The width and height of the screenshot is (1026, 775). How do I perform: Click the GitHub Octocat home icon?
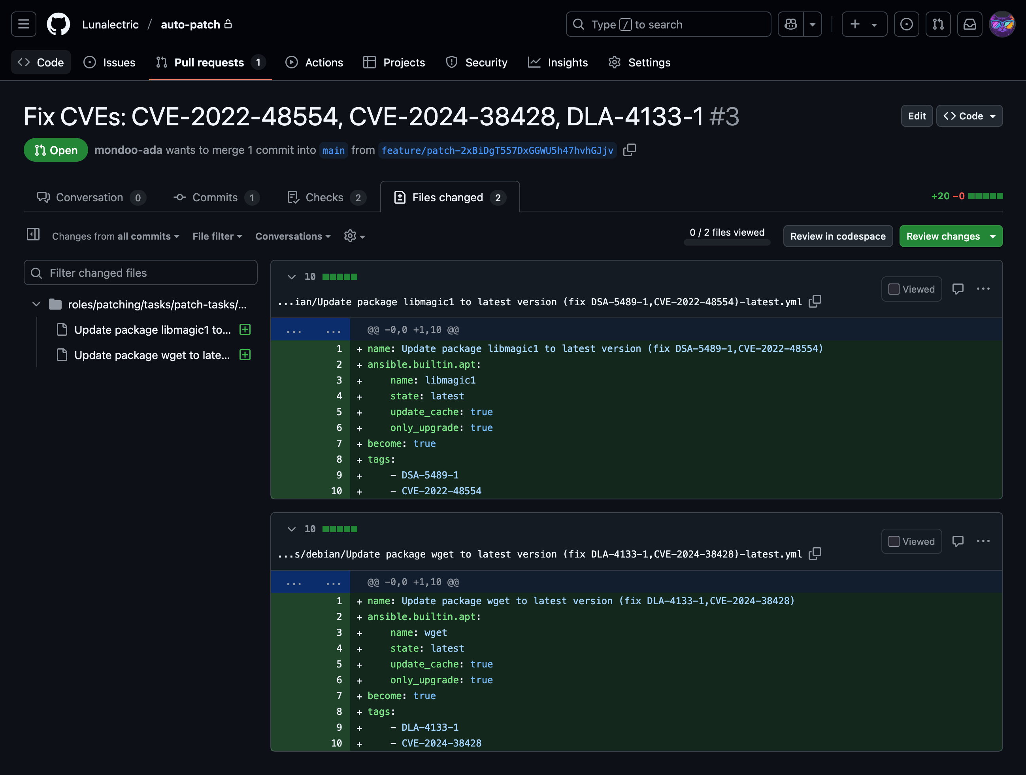coord(58,24)
